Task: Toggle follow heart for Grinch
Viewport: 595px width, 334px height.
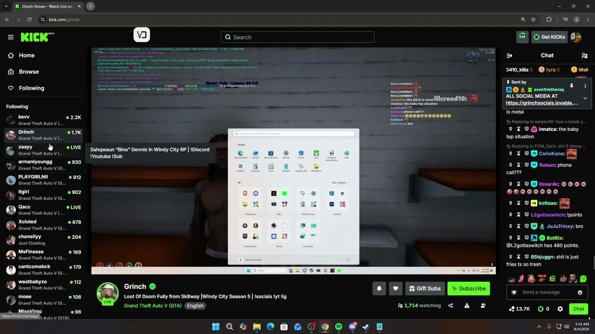Action: [396, 289]
